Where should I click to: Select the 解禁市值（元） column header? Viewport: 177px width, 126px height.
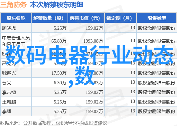(86, 18)
